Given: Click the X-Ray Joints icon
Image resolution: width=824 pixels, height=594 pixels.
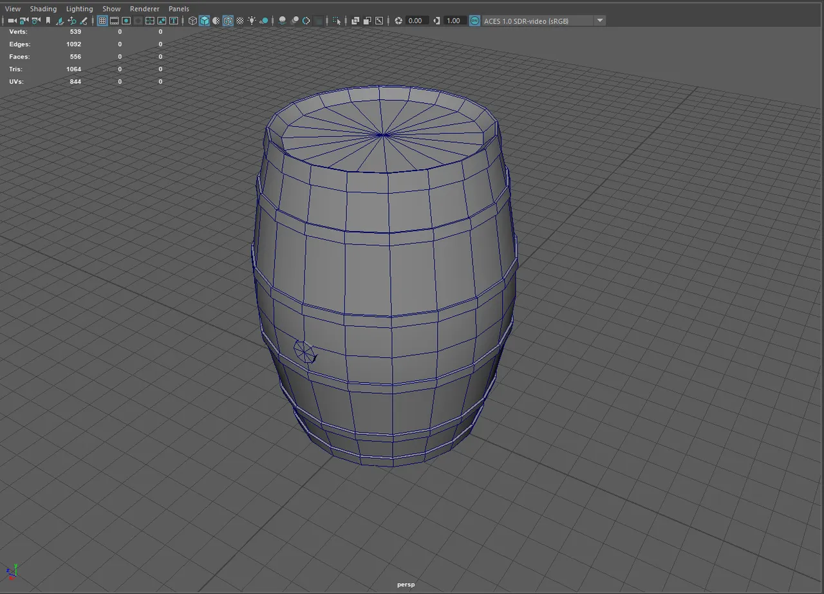Looking at the screenshot, I should (379, 21).
